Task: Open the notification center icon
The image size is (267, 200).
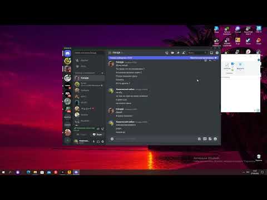Action: pos(263,172)
